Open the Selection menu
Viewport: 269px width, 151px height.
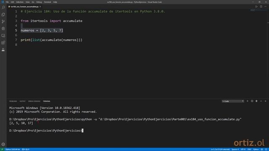coord(20,2)
